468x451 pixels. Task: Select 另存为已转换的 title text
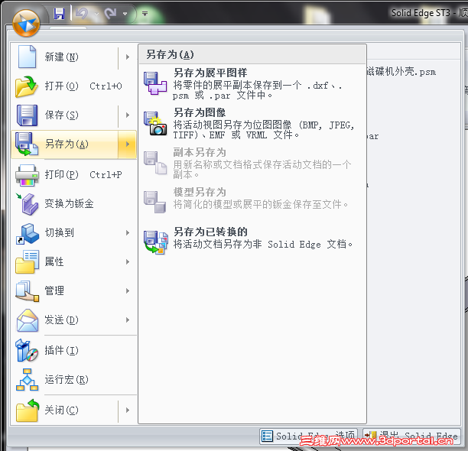pos(210,232)
